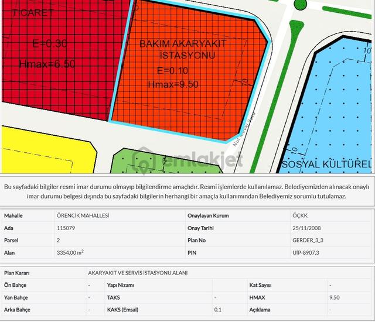Image resolution: width=375 pixels, height=322 pixels.
Task: Click the Kat Sayısı label
Action: coord(260,285)
